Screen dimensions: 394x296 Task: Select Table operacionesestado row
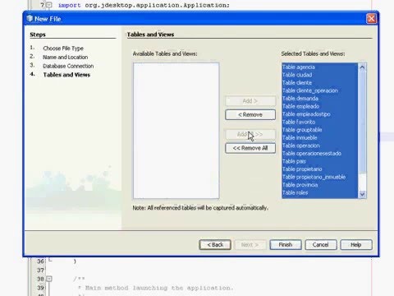[x=320, y=154]
